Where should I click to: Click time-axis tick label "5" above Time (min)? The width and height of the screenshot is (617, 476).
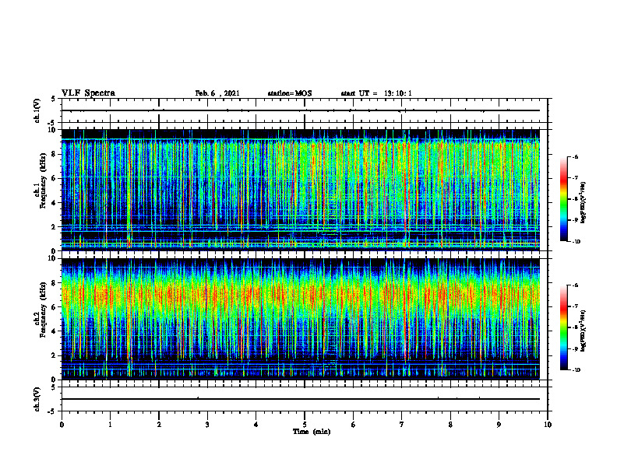point(305,425)
